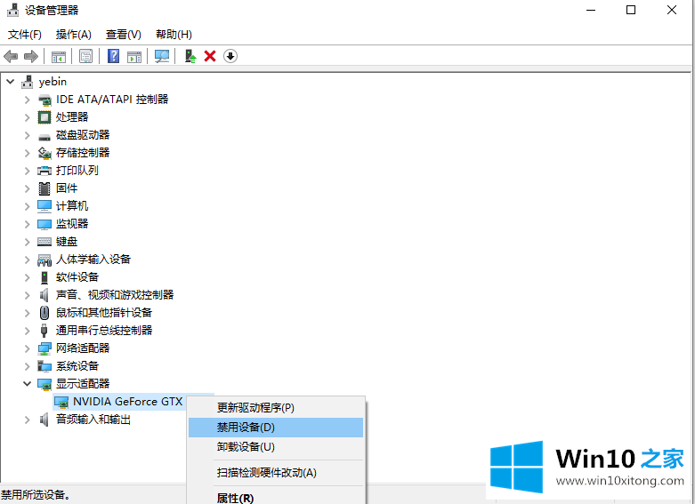Click the 设备管理器 title bar icon
695x504 pixels.
click(x=12, y=10)
